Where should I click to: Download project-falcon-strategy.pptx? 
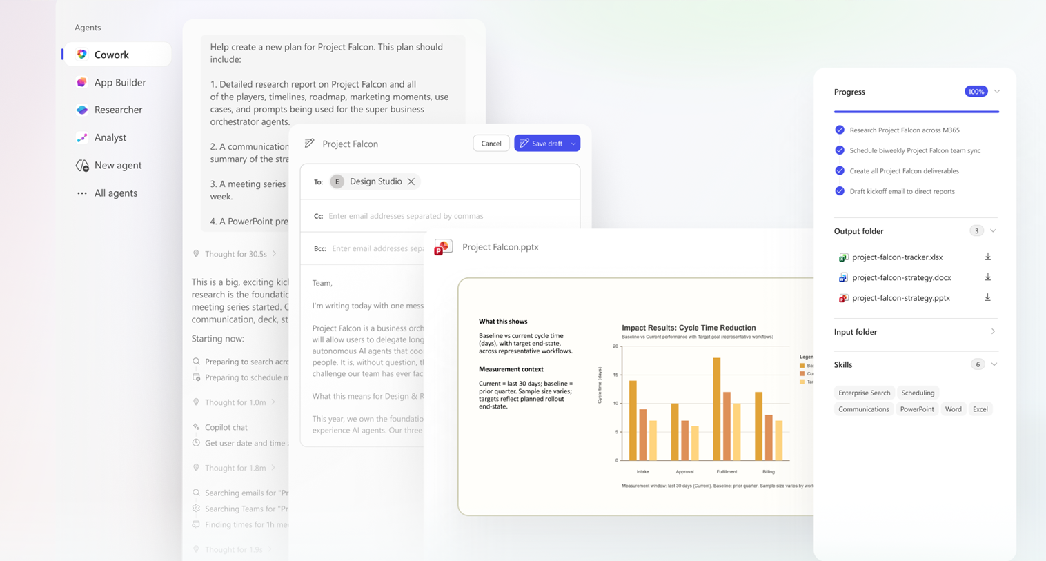988,297
